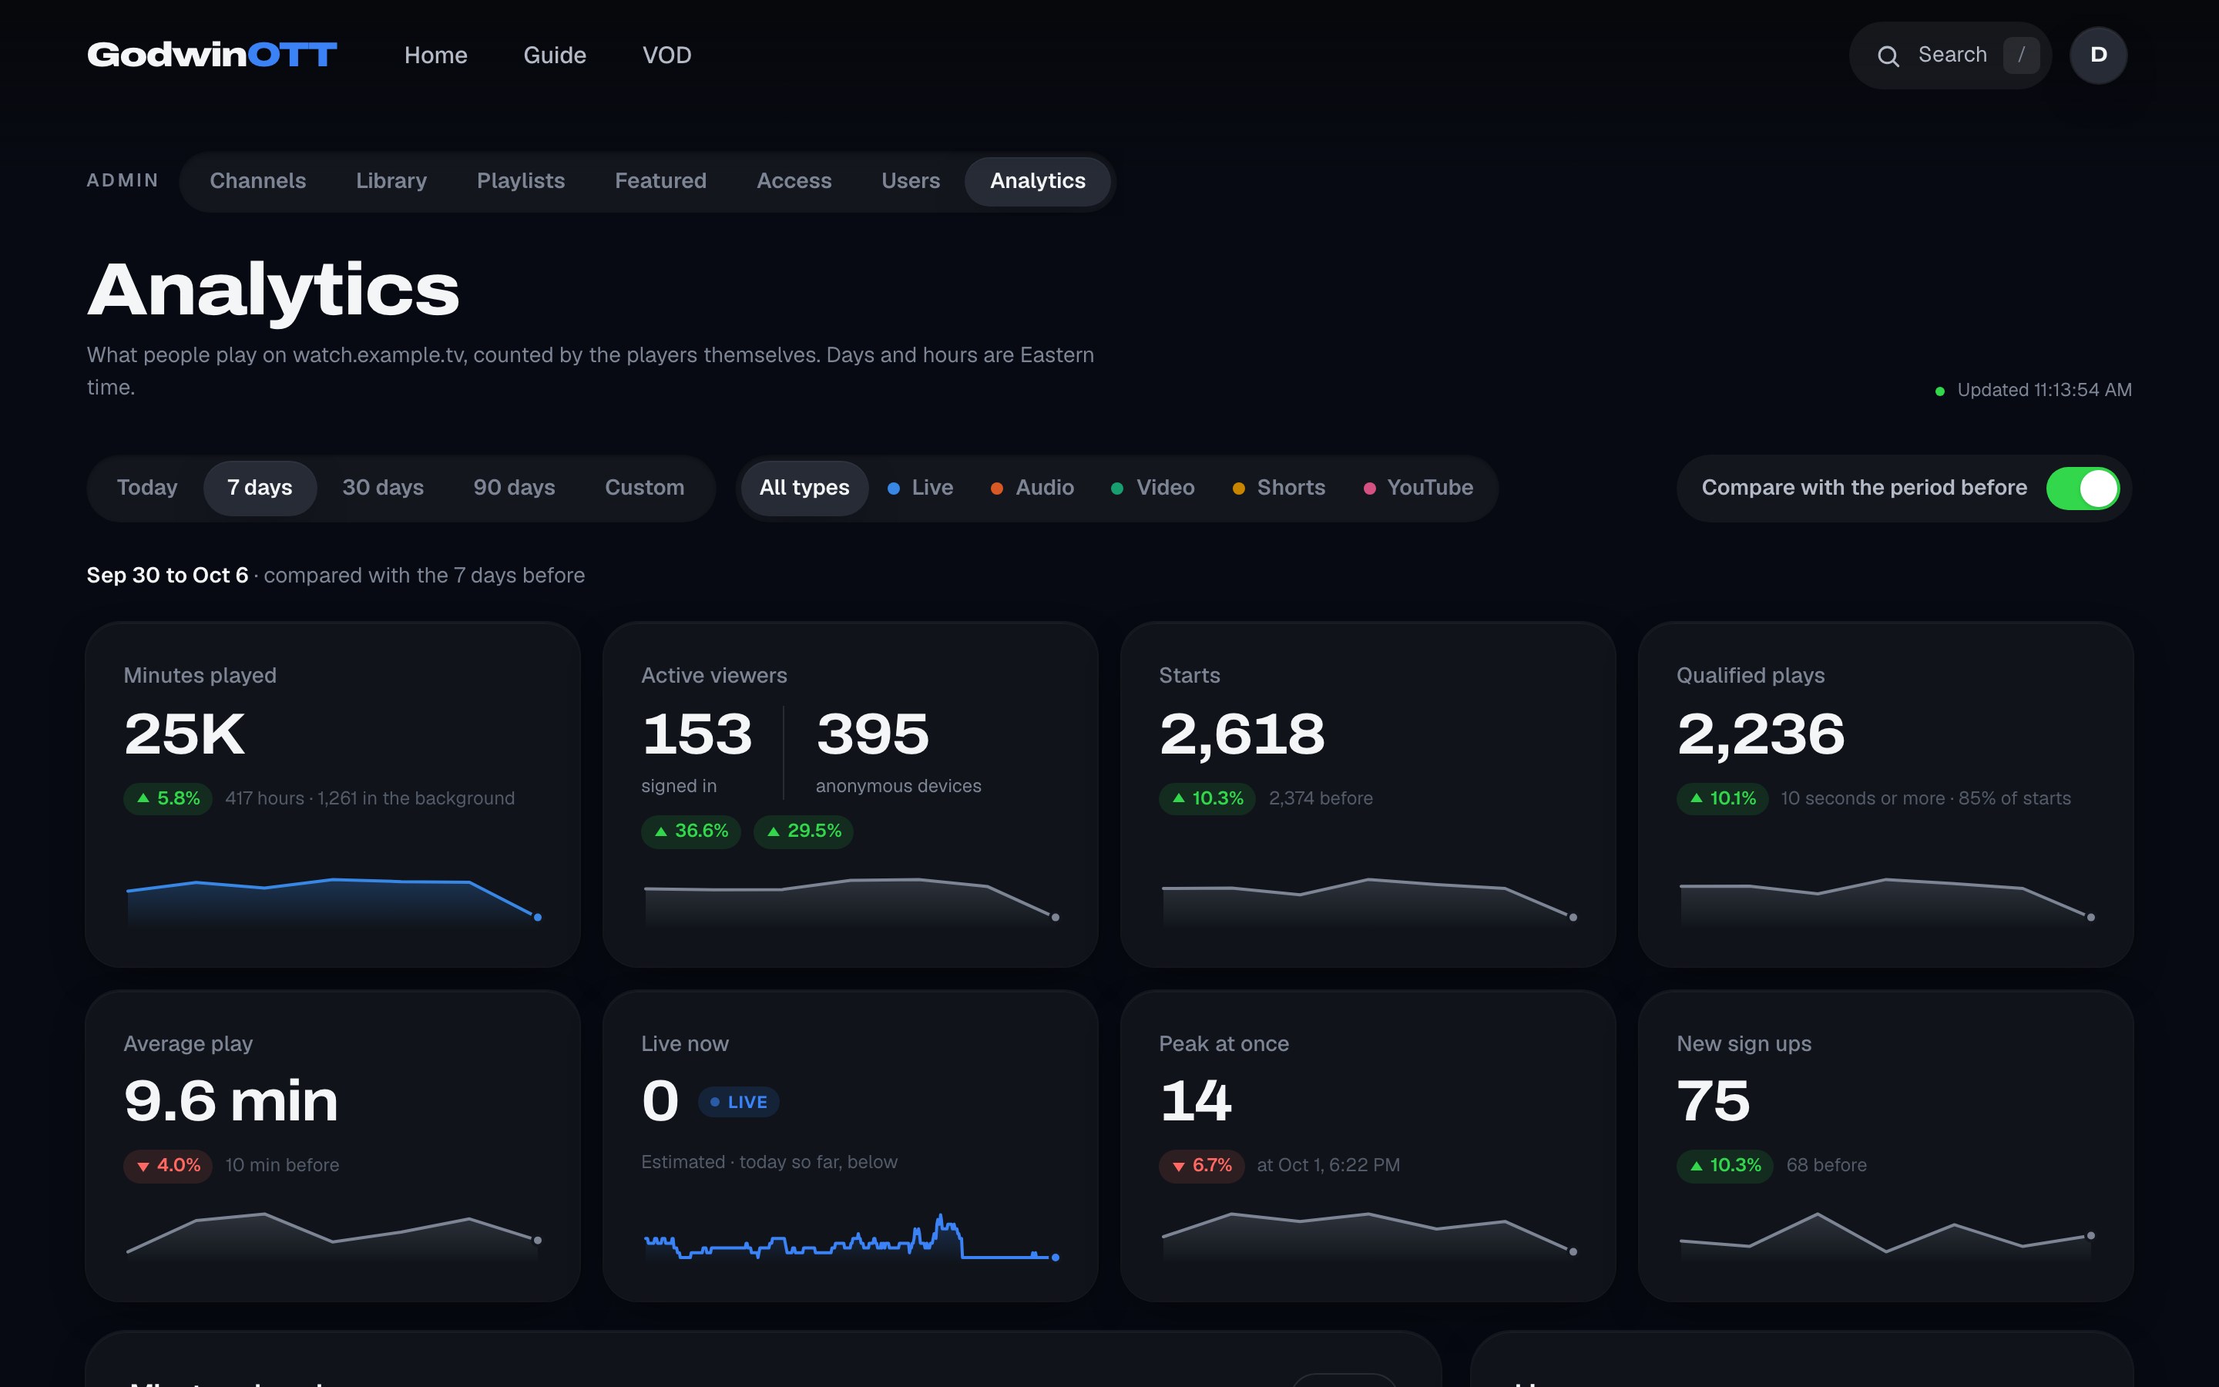Go to VOD in top navigation
Image resolution: width=2219 pixels, height=1387 pixels.
coord(666,56)
